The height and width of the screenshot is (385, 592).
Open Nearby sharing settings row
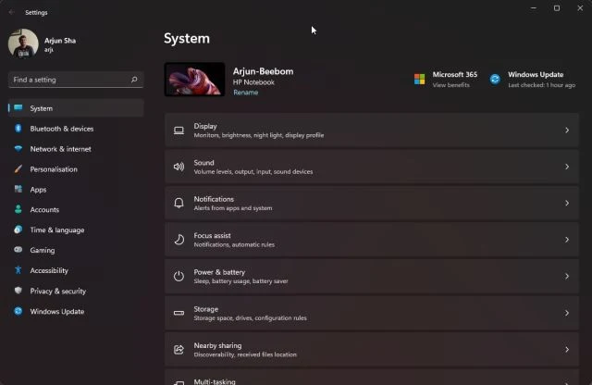point(372,350)
